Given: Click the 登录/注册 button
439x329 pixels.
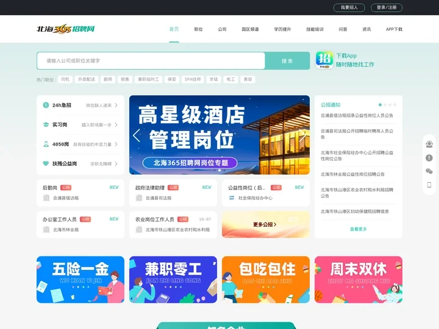Looking at the screenshot, I should pos(387,7).
